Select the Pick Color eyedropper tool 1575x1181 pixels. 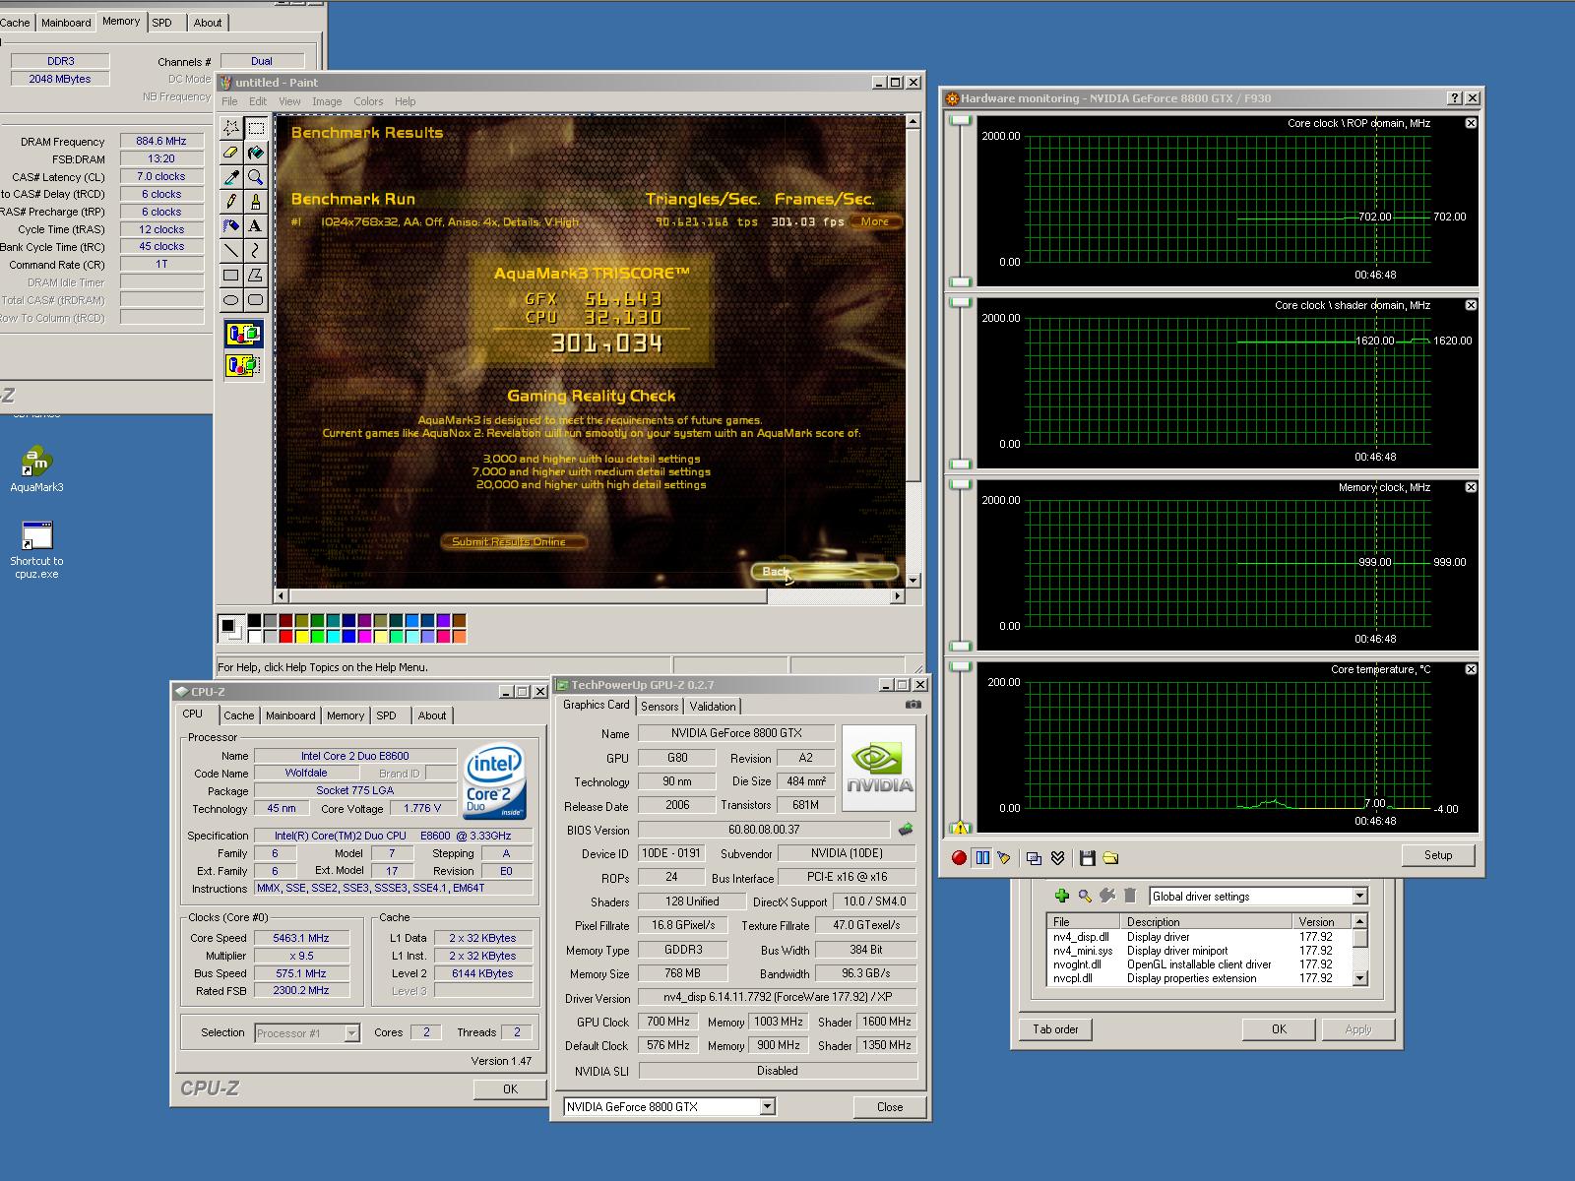coord(230,177)
